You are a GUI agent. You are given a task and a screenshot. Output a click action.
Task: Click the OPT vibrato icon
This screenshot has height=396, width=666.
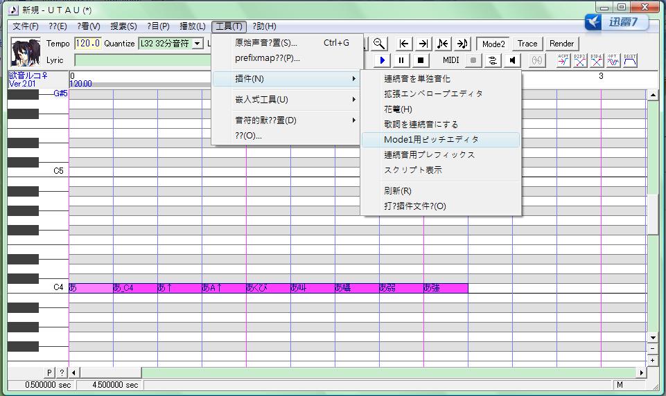coord(613,60)
